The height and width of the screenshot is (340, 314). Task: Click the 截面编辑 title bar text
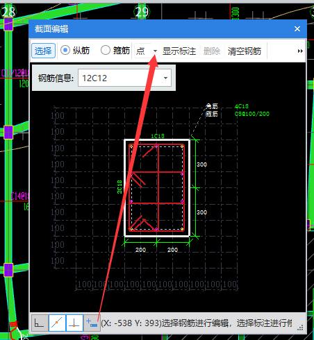point(51,29)
